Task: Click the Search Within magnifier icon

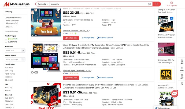Action: tap(23, 60)
